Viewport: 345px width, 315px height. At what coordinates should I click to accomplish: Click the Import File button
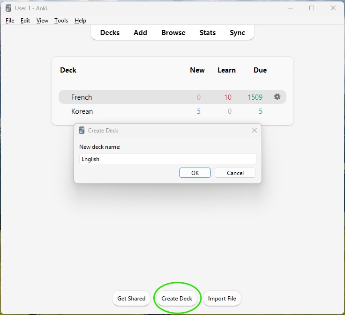coord(222,298)
